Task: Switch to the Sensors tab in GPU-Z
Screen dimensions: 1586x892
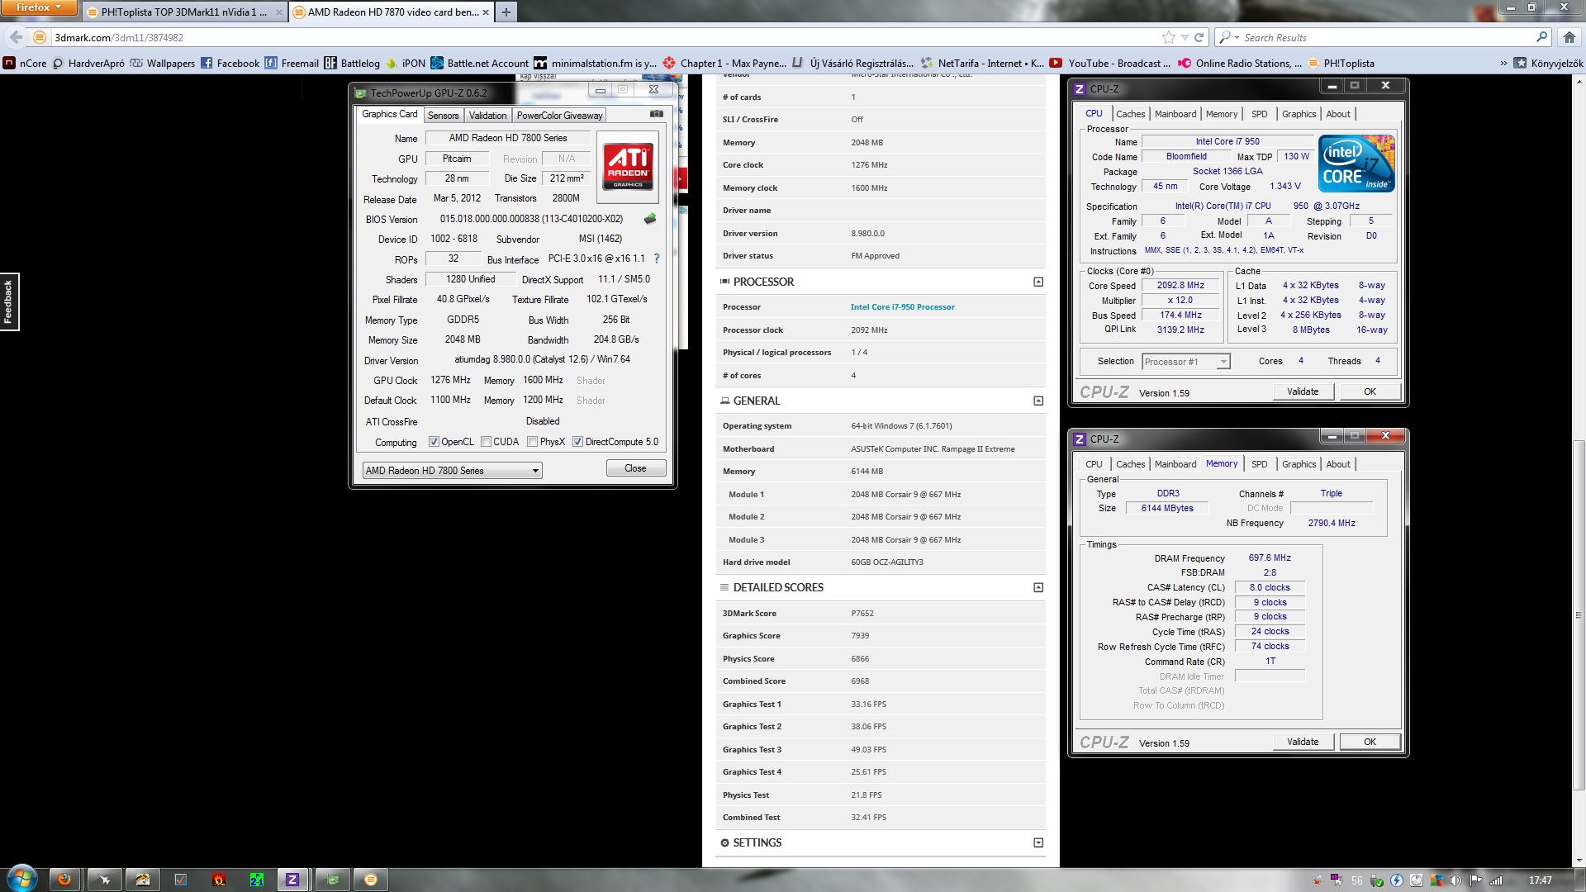Action: 443,116
